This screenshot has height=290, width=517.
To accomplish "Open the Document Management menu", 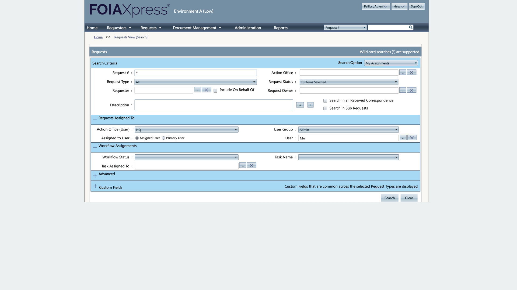I will pyautogui.click(x=197, y=28).
